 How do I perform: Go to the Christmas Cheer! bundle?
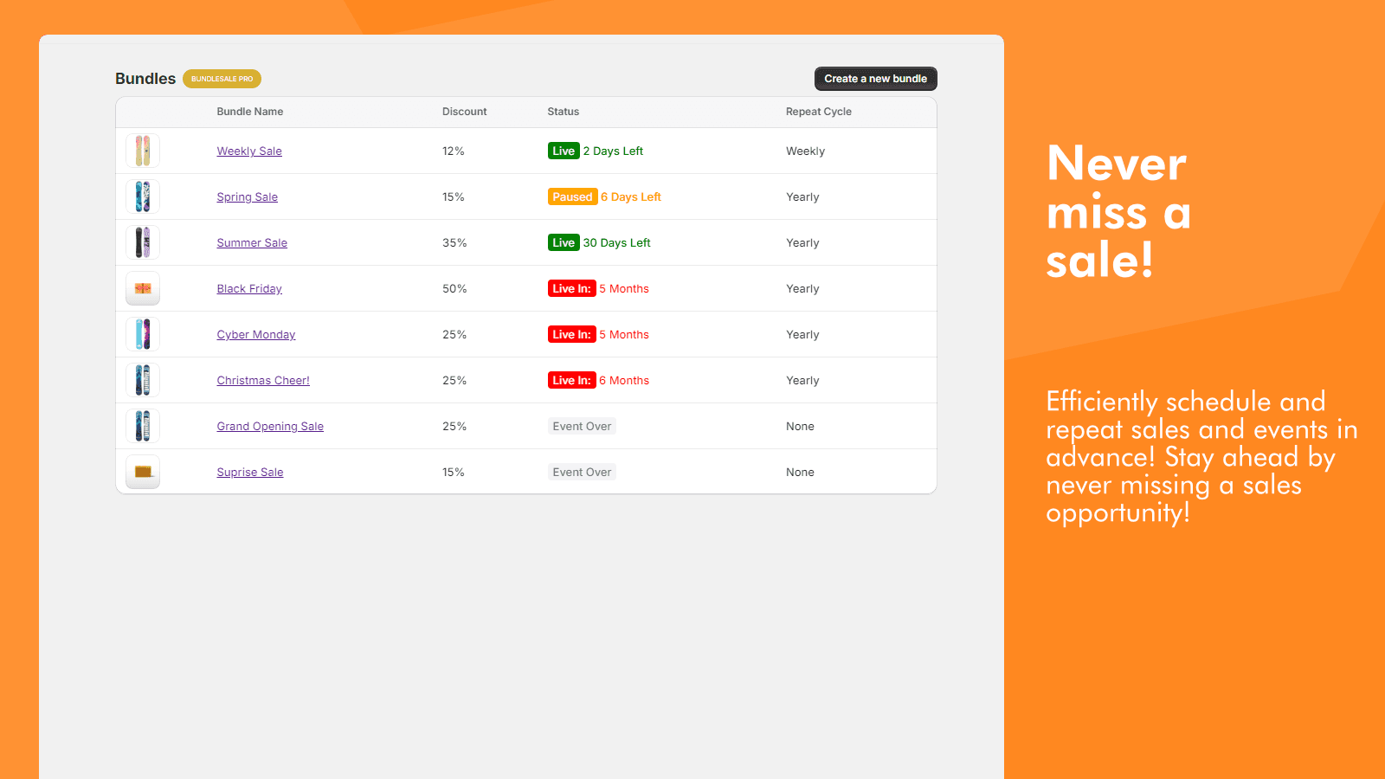pos(263,381)
